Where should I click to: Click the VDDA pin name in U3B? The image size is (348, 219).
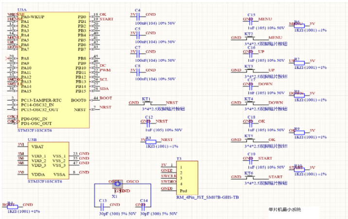point(38,175)
